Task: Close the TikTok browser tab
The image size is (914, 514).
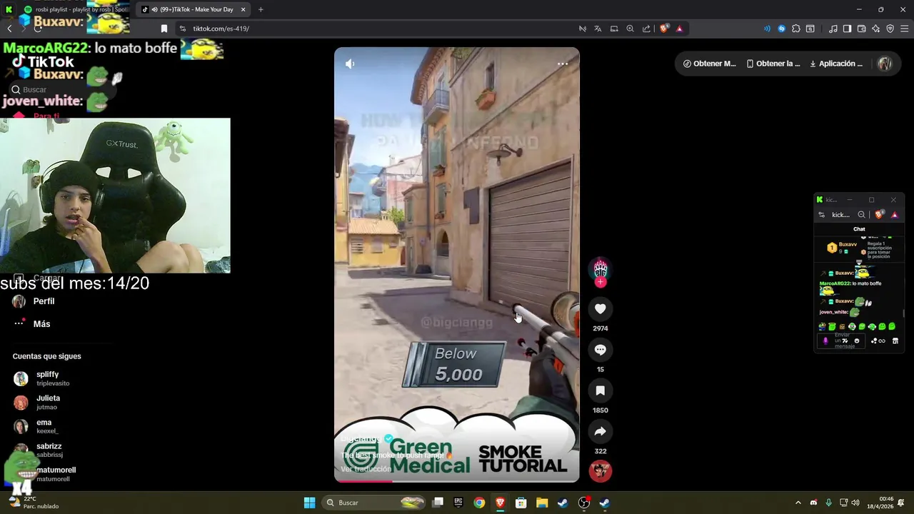Action: coord(243,9)
